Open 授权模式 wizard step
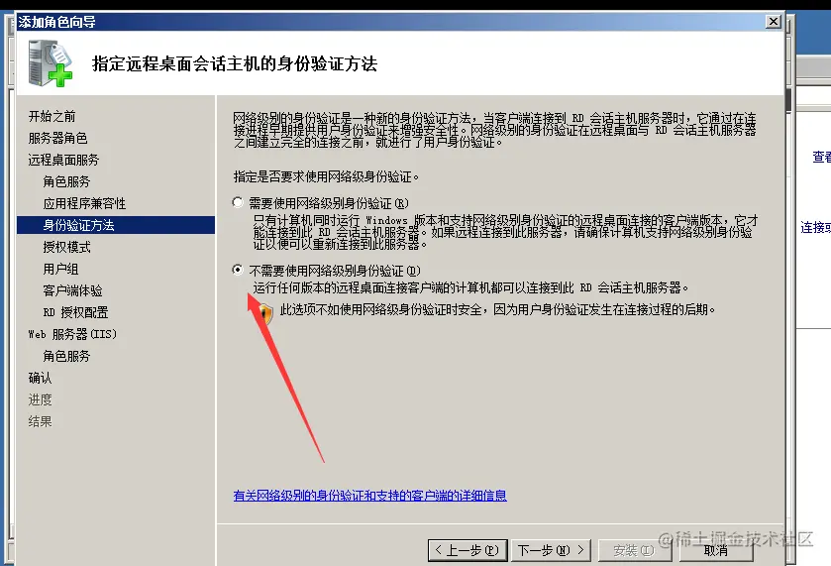This screenshot has height=566, width=831. coord(66,247)
